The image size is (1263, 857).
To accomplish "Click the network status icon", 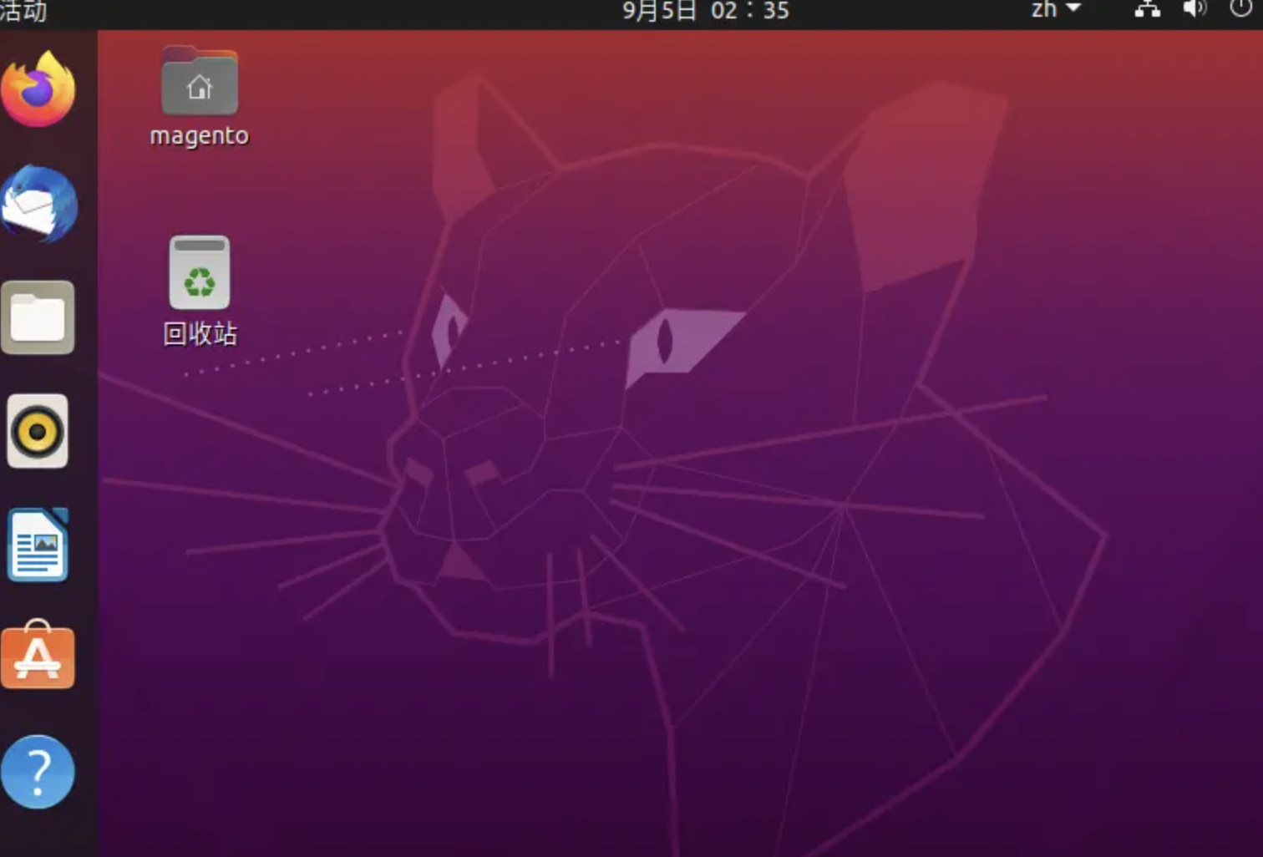I will 1148,9.
